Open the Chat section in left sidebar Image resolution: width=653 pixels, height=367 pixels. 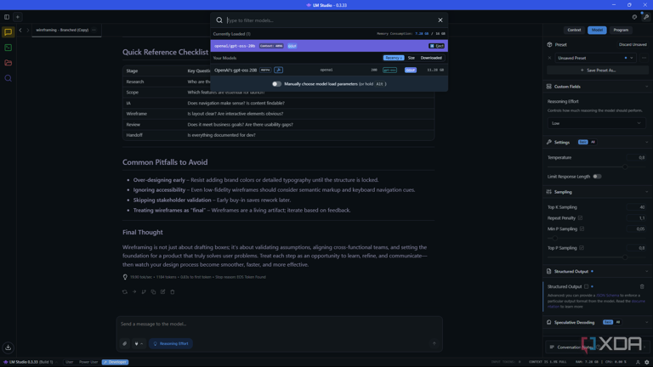[8, 32]
